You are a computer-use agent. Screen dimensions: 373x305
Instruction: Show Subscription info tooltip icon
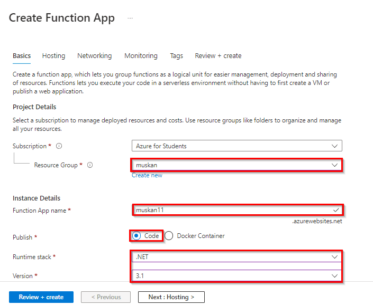tap(59, 146)
